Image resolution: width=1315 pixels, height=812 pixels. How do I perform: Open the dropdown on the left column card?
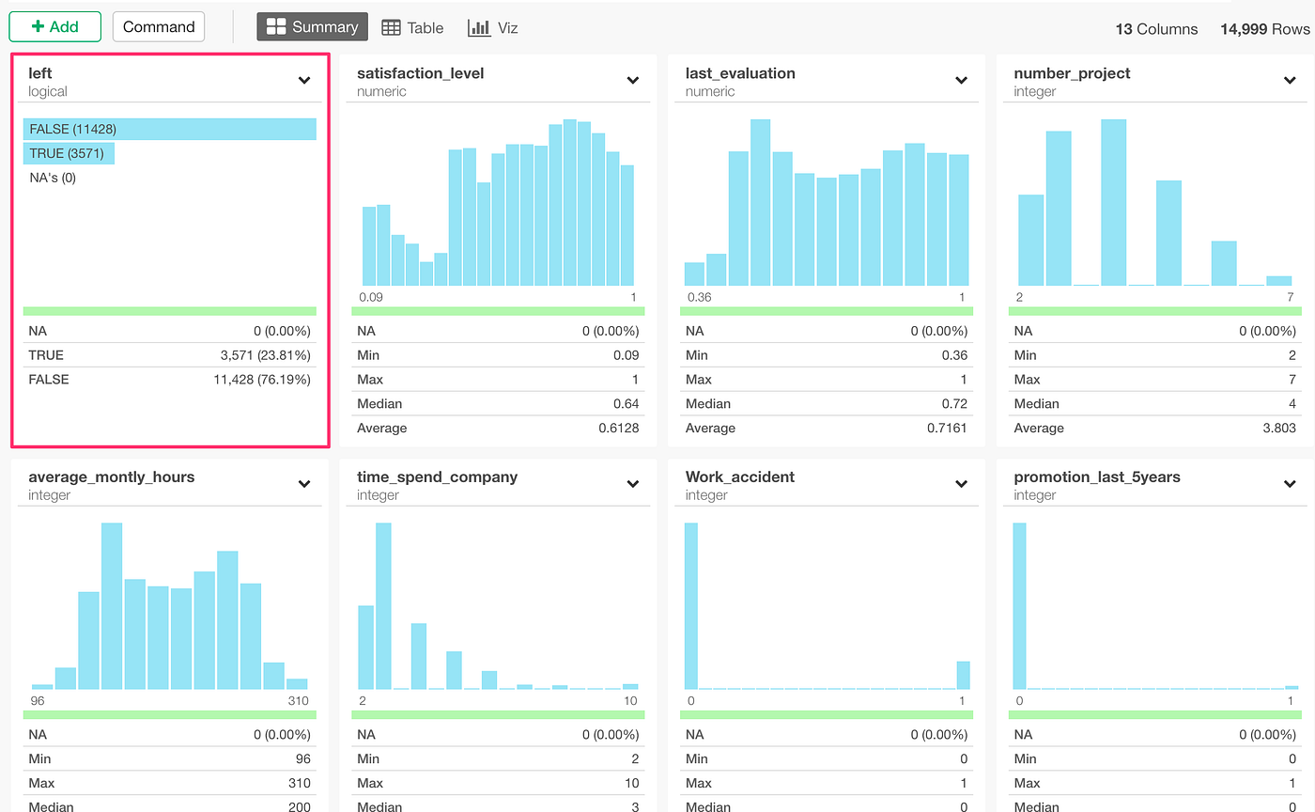pyautogui.click(x=303, y=80)
